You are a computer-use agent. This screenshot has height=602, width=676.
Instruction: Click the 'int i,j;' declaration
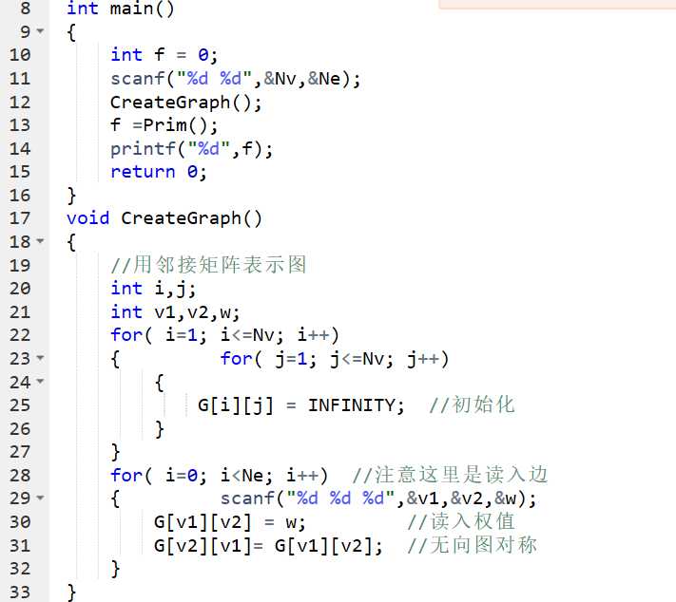click(153, 289)
